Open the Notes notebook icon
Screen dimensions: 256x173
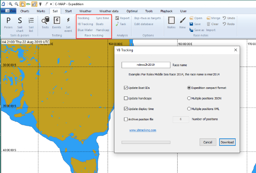171,20
